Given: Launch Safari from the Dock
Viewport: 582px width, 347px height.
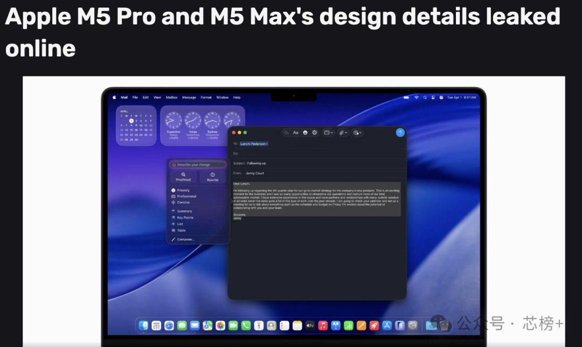Looking at the screenshot, I should 168,325.
